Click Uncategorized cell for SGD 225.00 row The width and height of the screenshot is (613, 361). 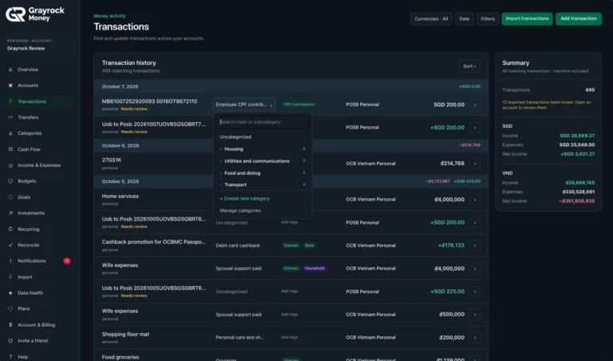(231, 292)
